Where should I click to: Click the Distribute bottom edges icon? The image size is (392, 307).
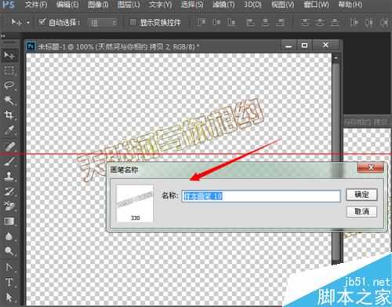(334, 22)
